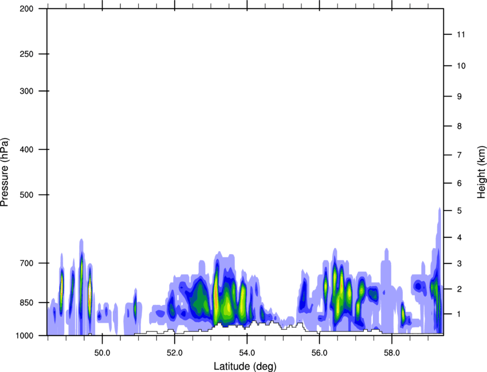Click the 850 pressure tick label

26,303
